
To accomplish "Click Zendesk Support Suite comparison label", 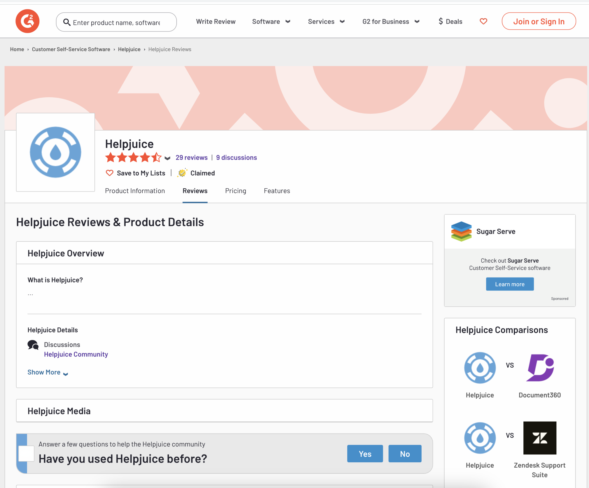I will 540,470.
